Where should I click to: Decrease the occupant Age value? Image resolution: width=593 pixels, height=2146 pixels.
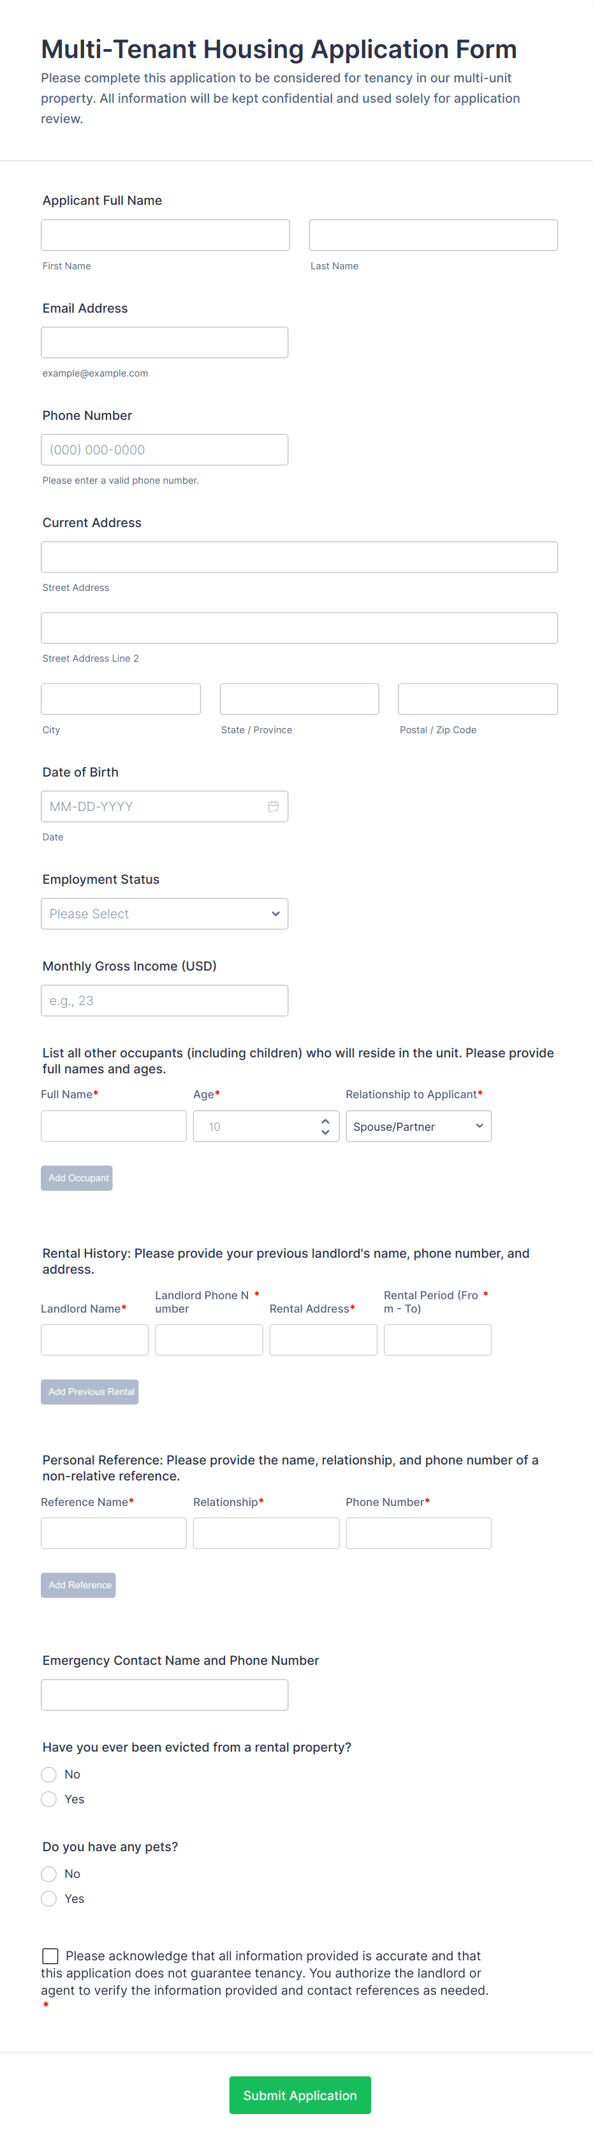tap(325, 1132)
